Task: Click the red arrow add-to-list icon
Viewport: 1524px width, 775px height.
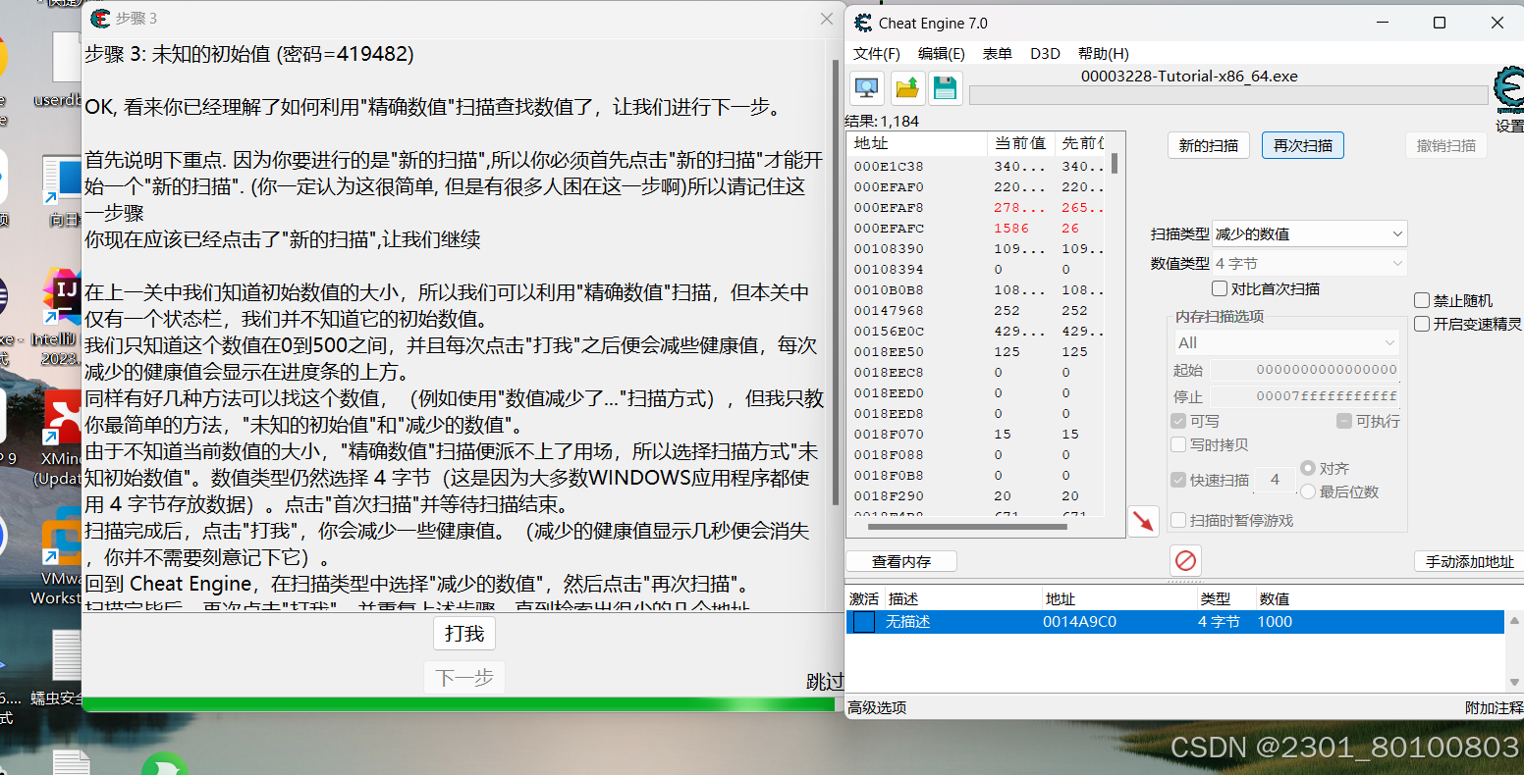Action: tap(1143, 521)
